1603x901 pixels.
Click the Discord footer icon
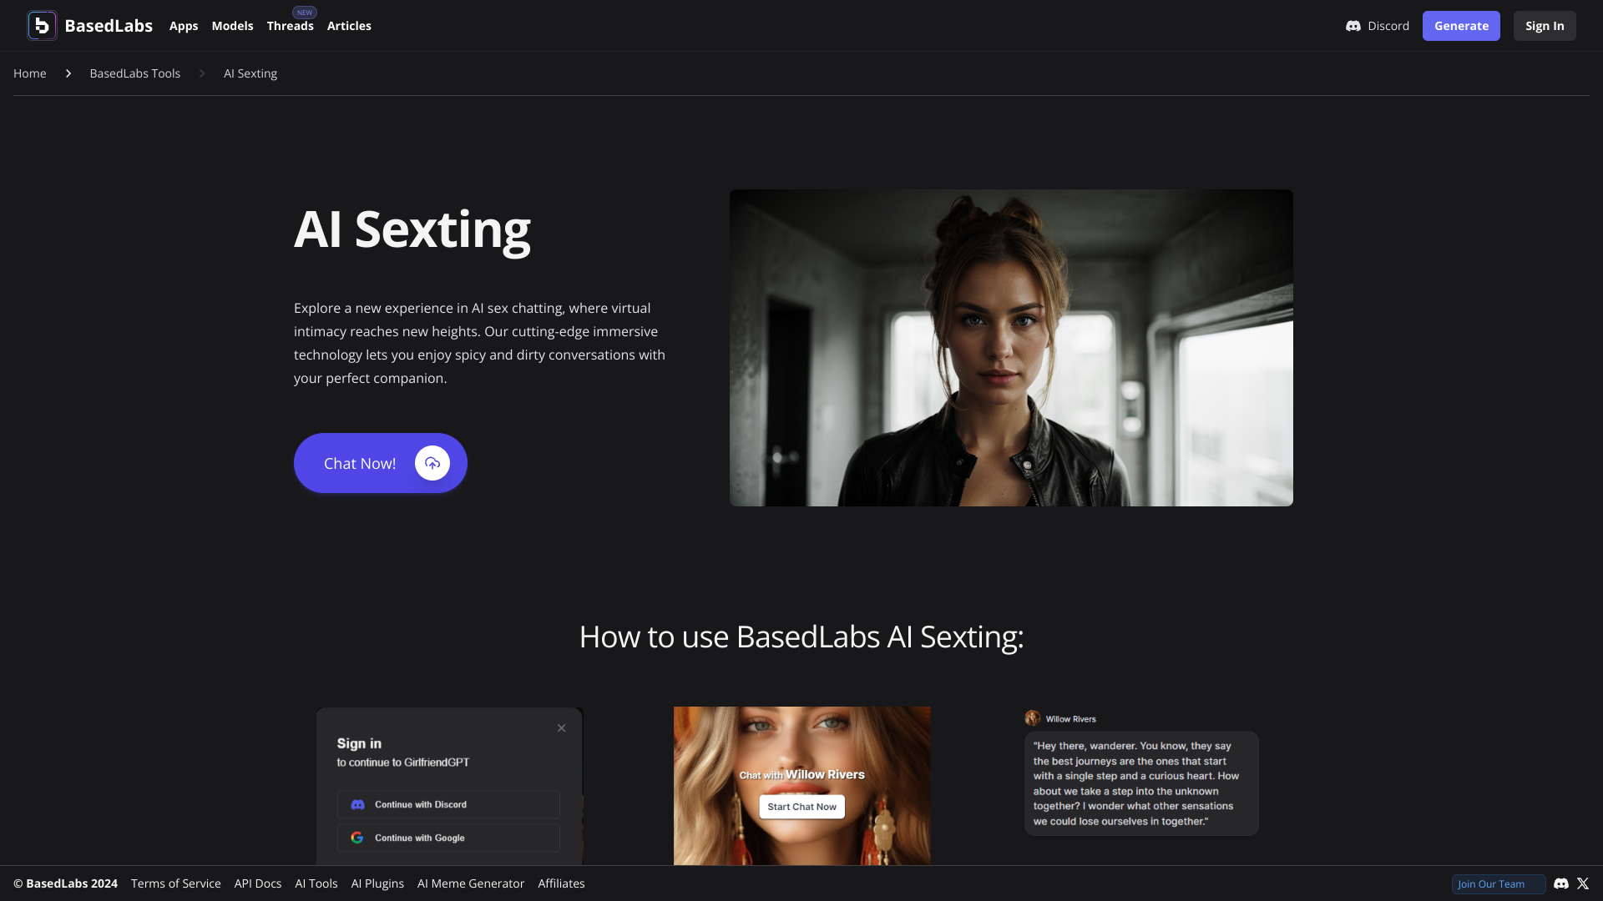pos(1561,883)
